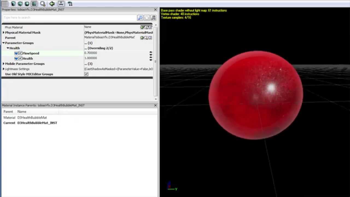
Task: Toggle the preview grid toolbar icon
Action: pos(5,4)
